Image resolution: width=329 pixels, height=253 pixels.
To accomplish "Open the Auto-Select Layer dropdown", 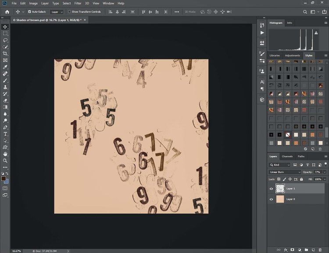I will point(57,12).
